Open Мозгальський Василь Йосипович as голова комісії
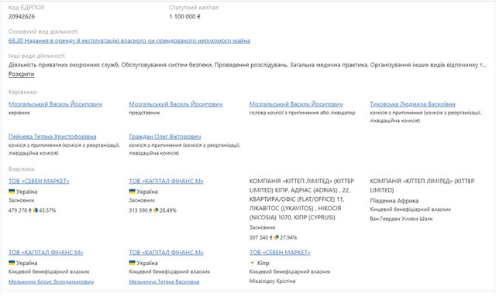Viewport: 496px width, 296px height. tap(296, 104)
